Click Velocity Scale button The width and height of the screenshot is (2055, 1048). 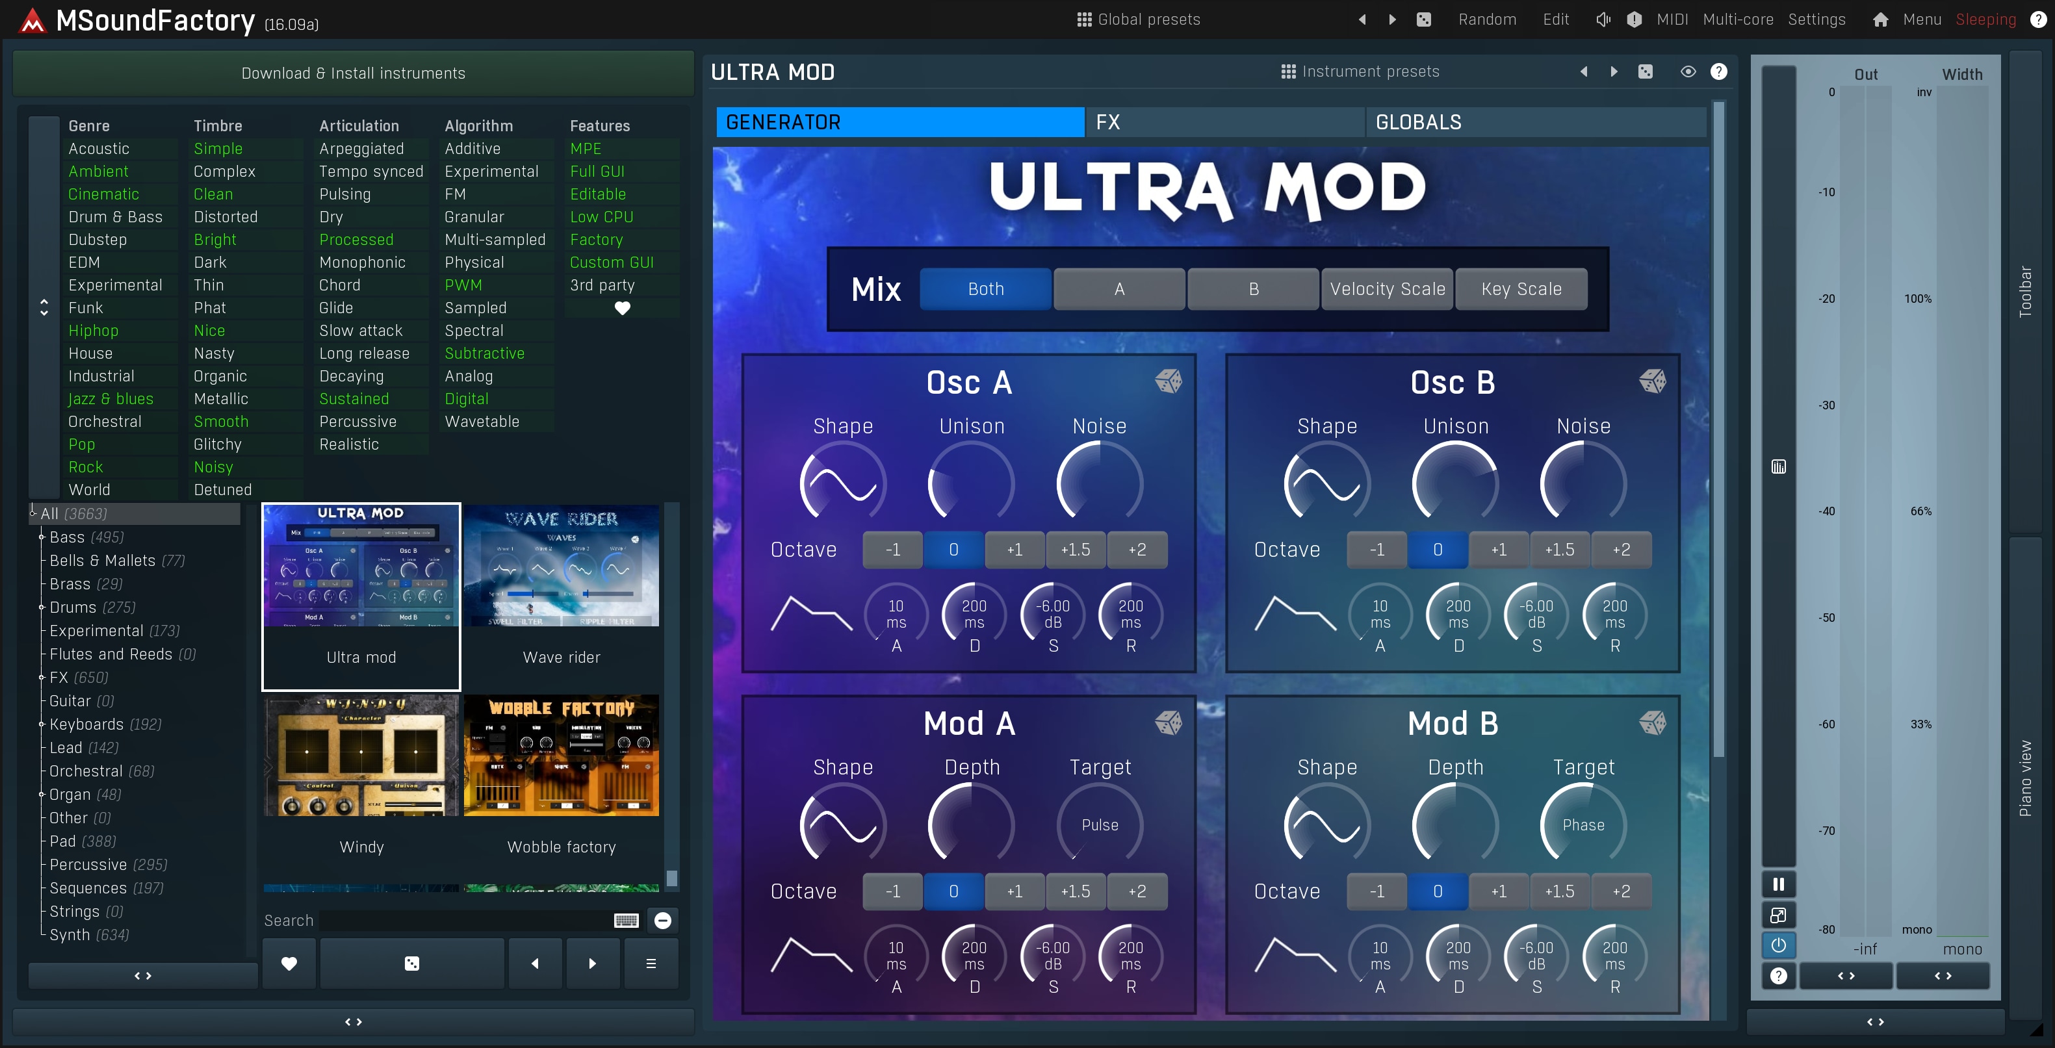(1388, 288)
